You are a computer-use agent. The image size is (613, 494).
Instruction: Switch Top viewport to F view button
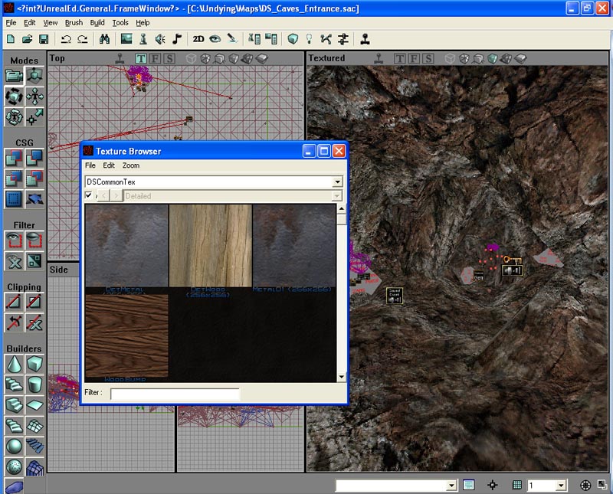click(156, 59)
